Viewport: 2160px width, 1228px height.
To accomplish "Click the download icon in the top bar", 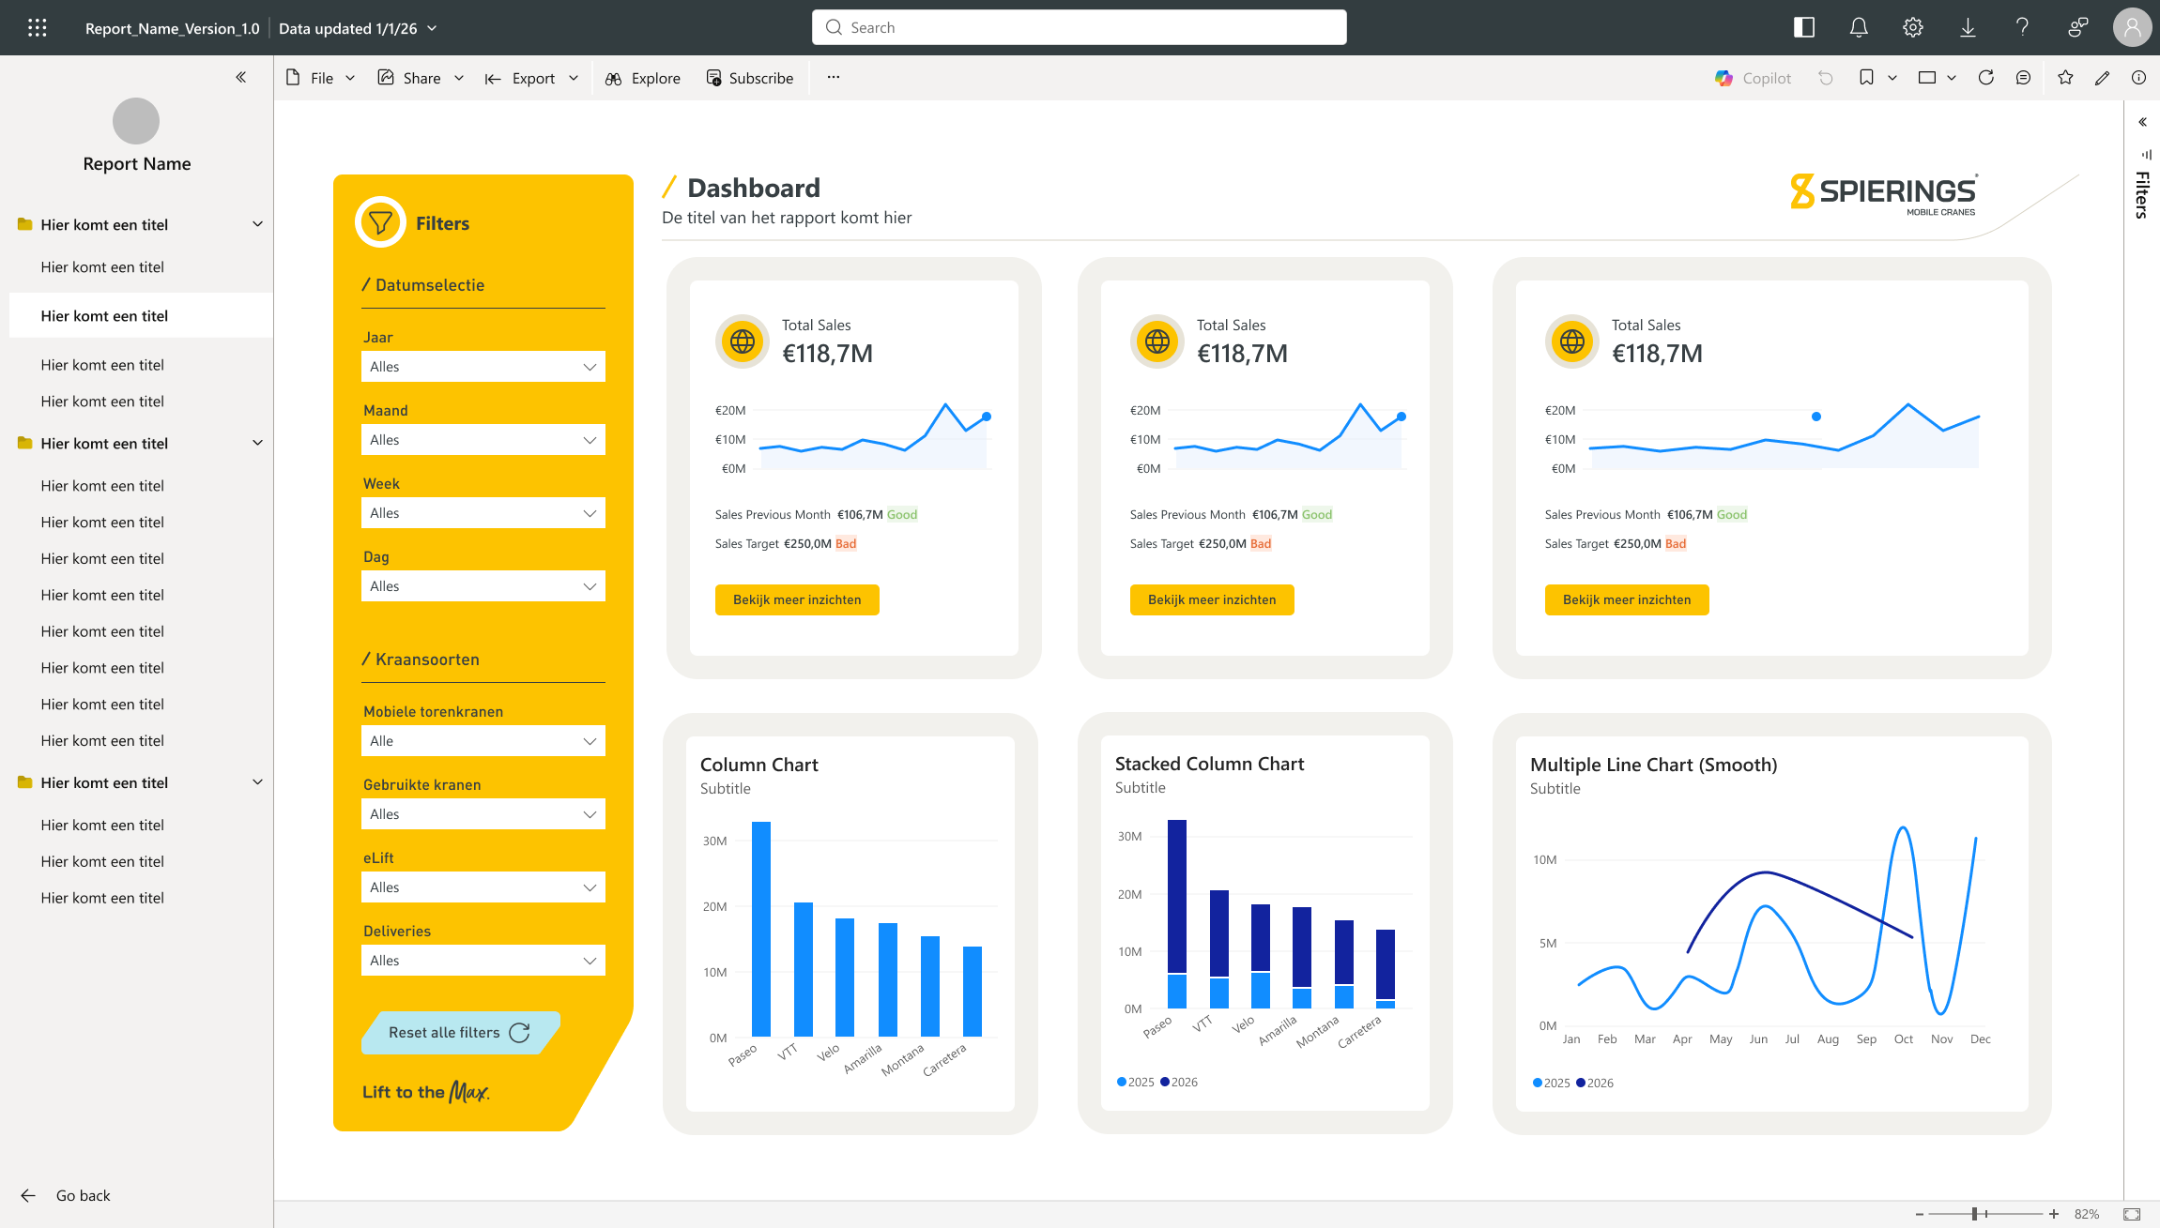I will pyautogui.click(x=1968, y=28).
